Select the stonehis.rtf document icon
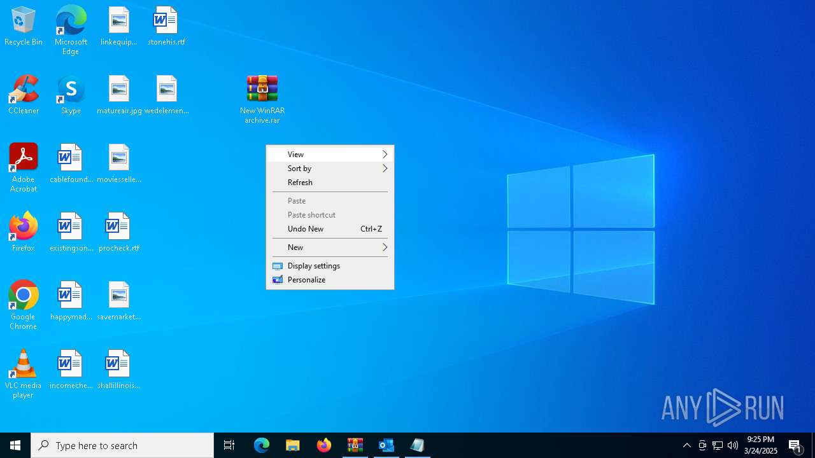This screenshot has height=458, width=815. pyautogui.click(x=166, y=27)
